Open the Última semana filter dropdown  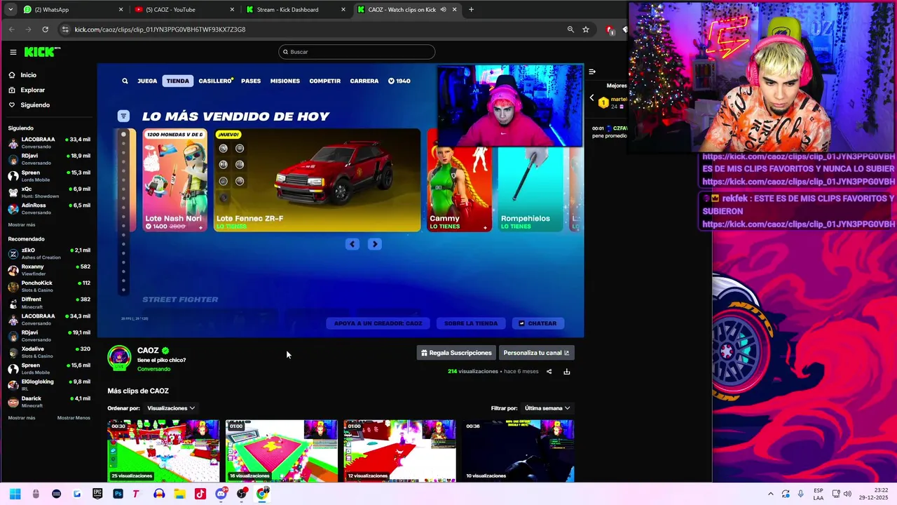(547, 408)
